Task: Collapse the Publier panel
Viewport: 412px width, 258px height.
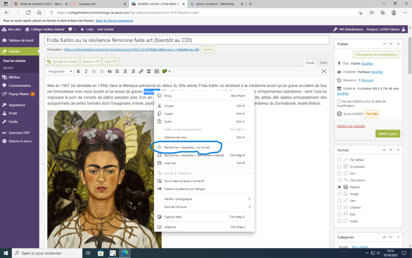Action: point(398,44)
